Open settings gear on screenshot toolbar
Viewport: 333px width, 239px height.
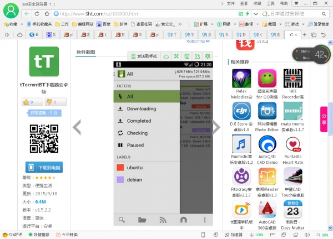208,56
